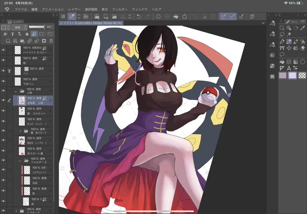Collapse the 人物 layer folder
Viewport: 307px width, 214px height.
click(16, 91)
